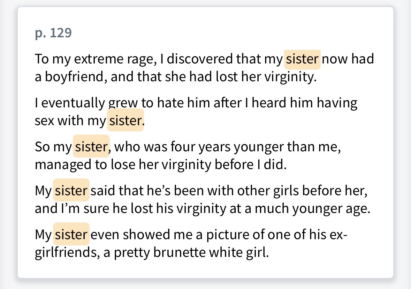411x289 pixels.
Task: Click highlighted "sister" before "even showed"
Action: click(x=71, y=235)
